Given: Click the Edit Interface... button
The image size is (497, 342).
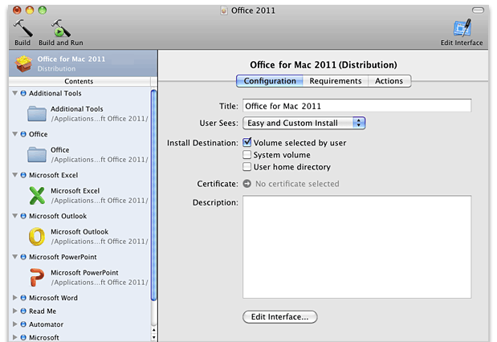Looking at the screenshot, I should click(280, 317).
